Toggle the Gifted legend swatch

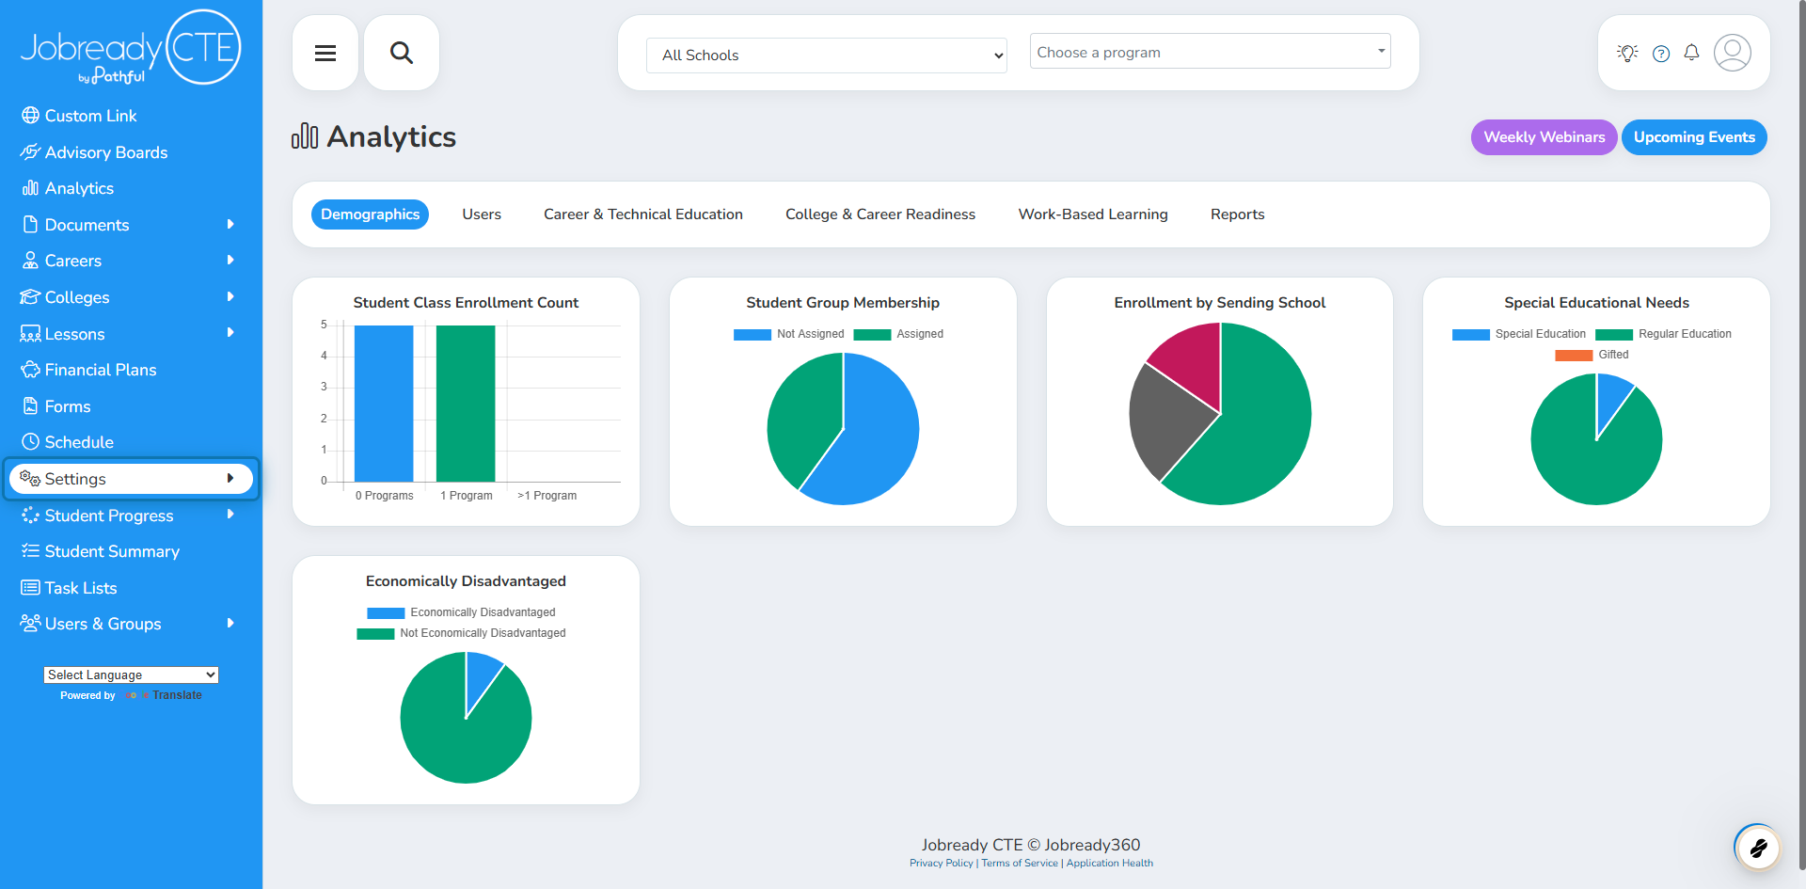point(1574,355)
